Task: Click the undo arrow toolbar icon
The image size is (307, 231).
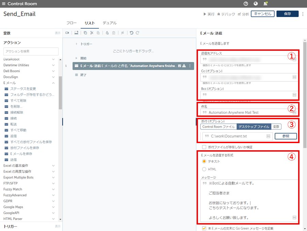Action: coord(132,33)
